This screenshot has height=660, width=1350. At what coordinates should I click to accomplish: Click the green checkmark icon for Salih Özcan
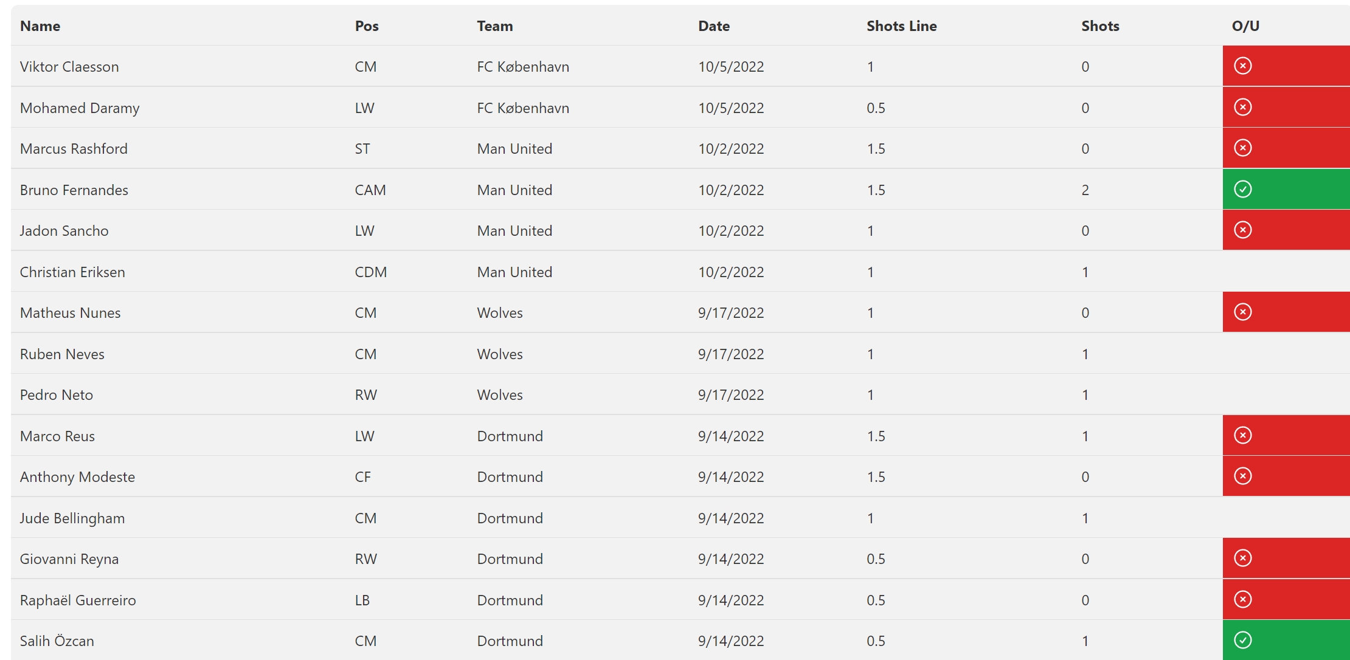(1242, 640)
